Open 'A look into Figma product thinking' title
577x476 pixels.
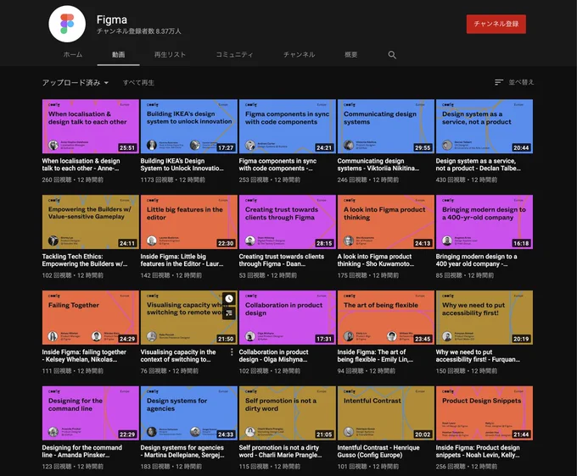click(x=376, y=260)
